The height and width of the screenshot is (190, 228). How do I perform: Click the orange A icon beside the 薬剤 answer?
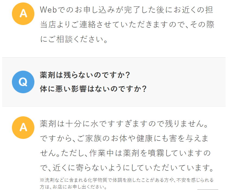point(23,127)
